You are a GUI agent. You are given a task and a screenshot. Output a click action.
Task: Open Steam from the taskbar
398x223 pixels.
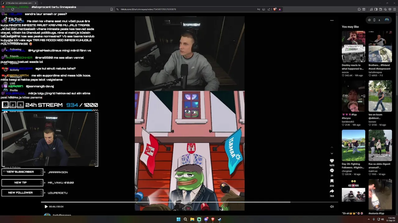tap(220, 219)
